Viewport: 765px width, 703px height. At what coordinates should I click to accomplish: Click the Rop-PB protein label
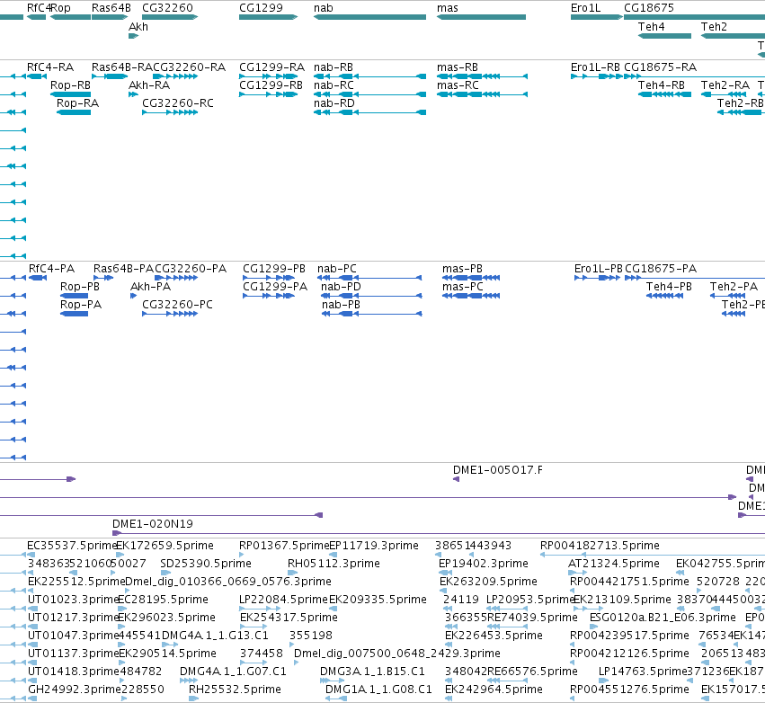coord(79,287)
